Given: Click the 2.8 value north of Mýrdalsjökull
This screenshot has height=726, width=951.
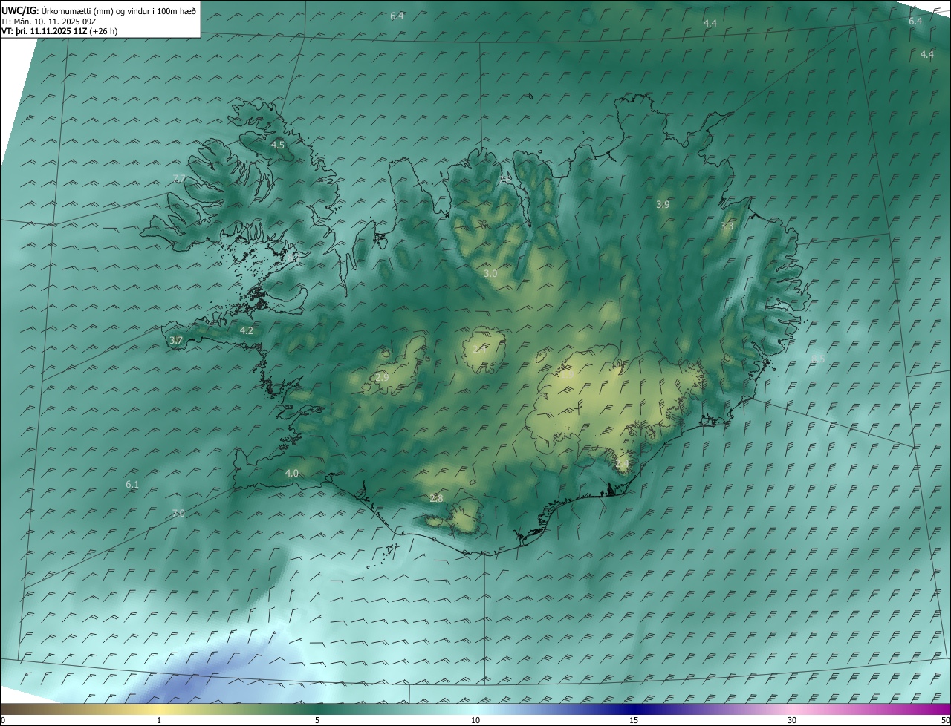Looking at the screenshot, I should pyautogui.click(x=437, y=498).
